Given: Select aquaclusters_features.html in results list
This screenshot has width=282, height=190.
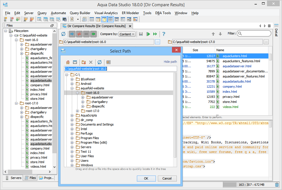Looking at the screenshot, I should pos(241,61).
